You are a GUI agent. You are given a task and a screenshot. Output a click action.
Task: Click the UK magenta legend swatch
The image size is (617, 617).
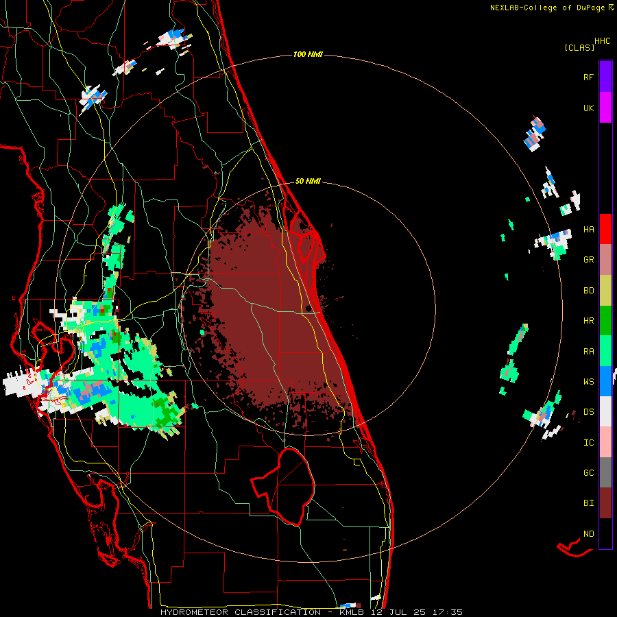(x=605, y=108)
